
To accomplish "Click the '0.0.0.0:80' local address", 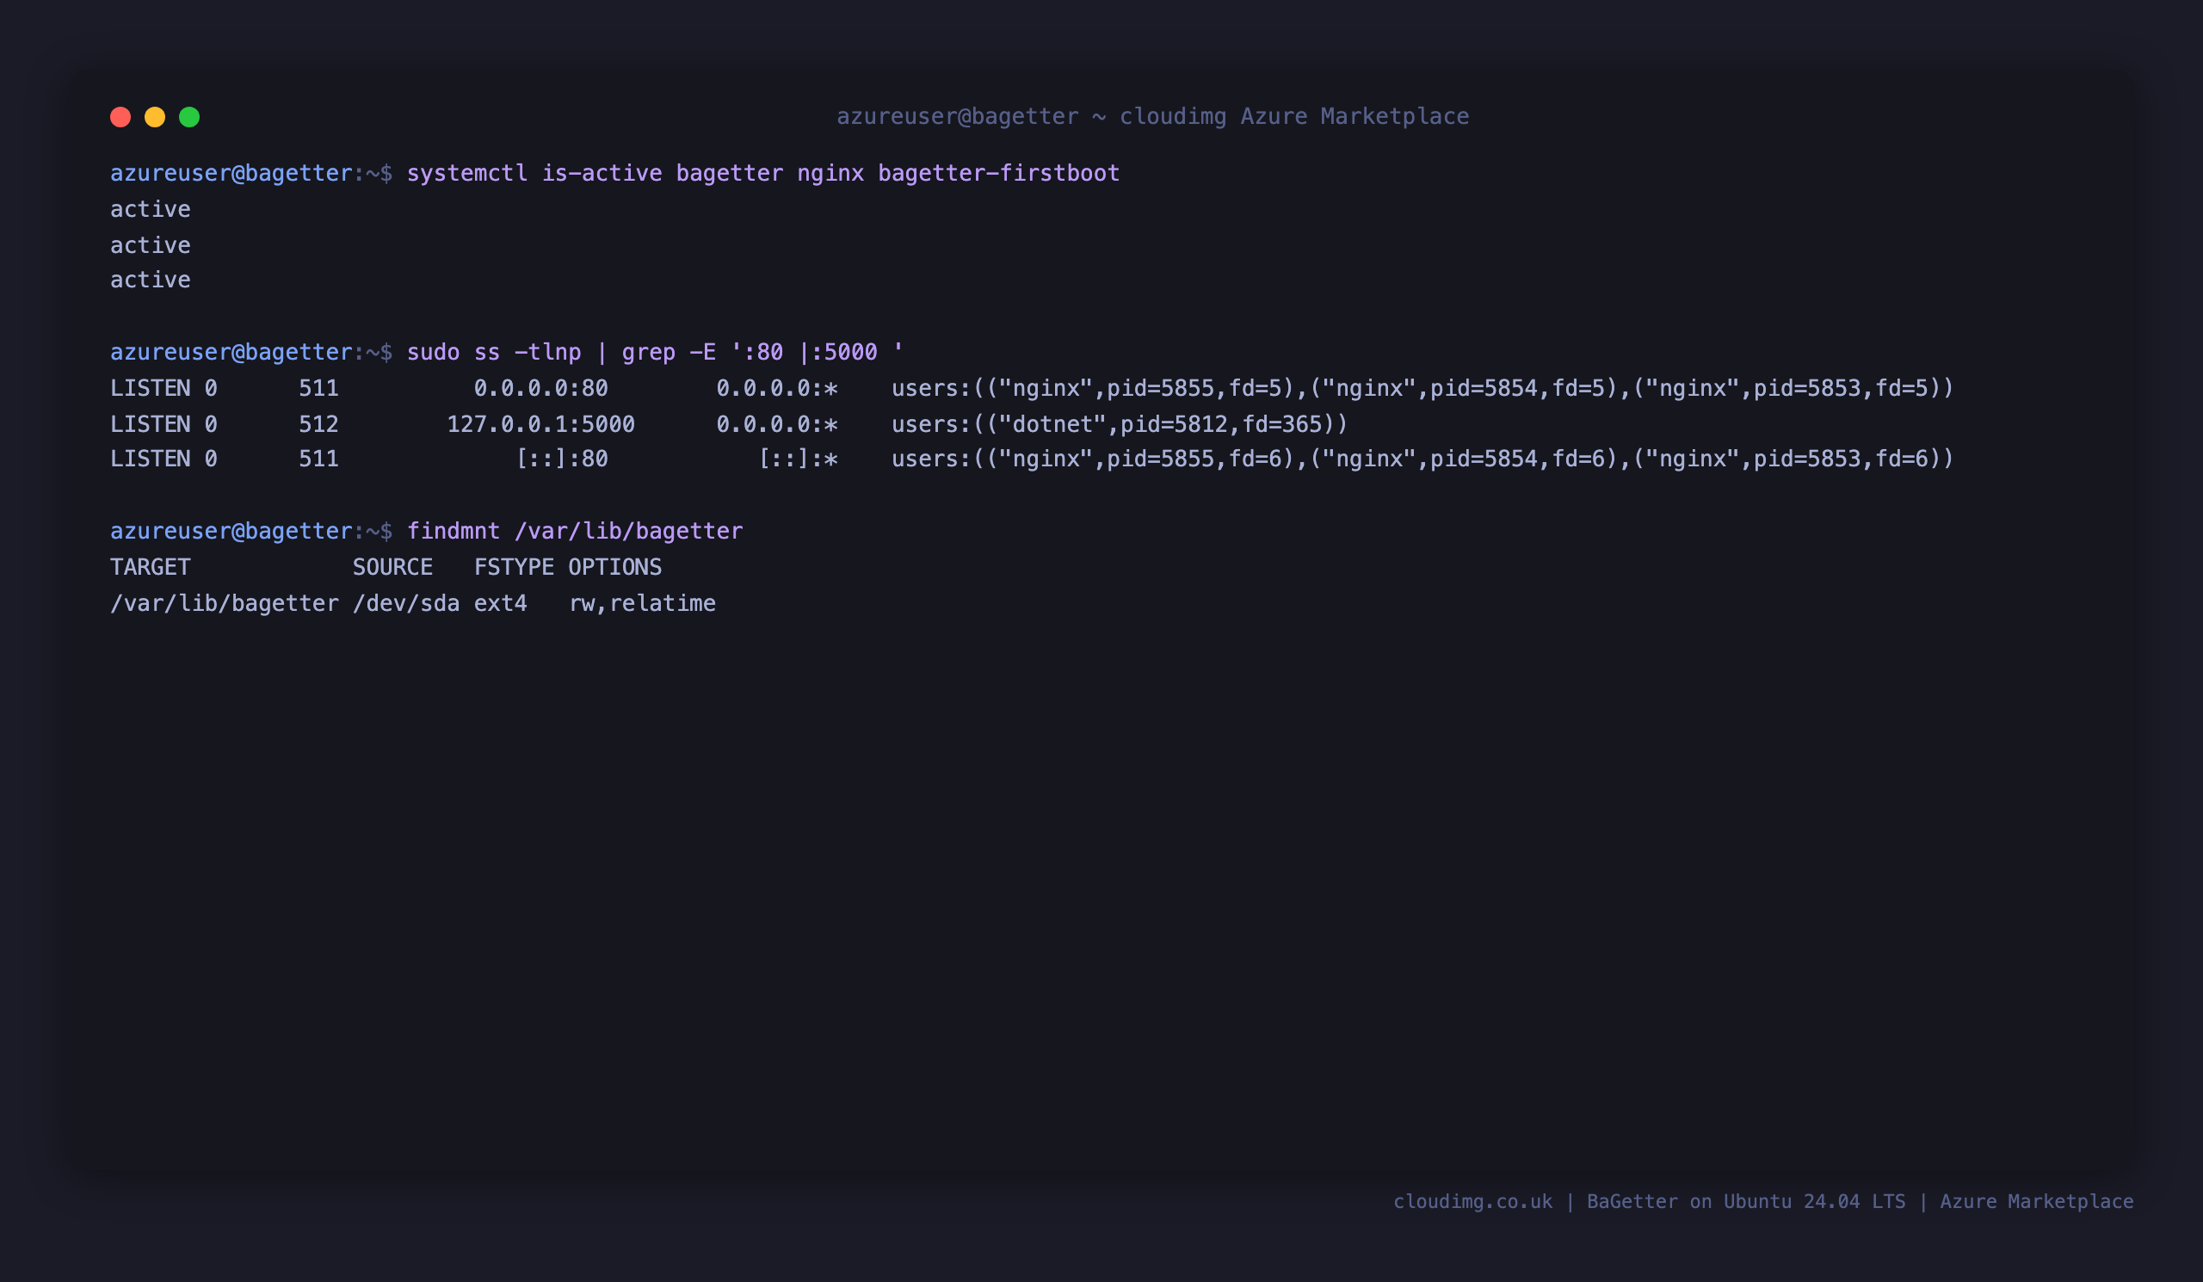I will 541,388.
